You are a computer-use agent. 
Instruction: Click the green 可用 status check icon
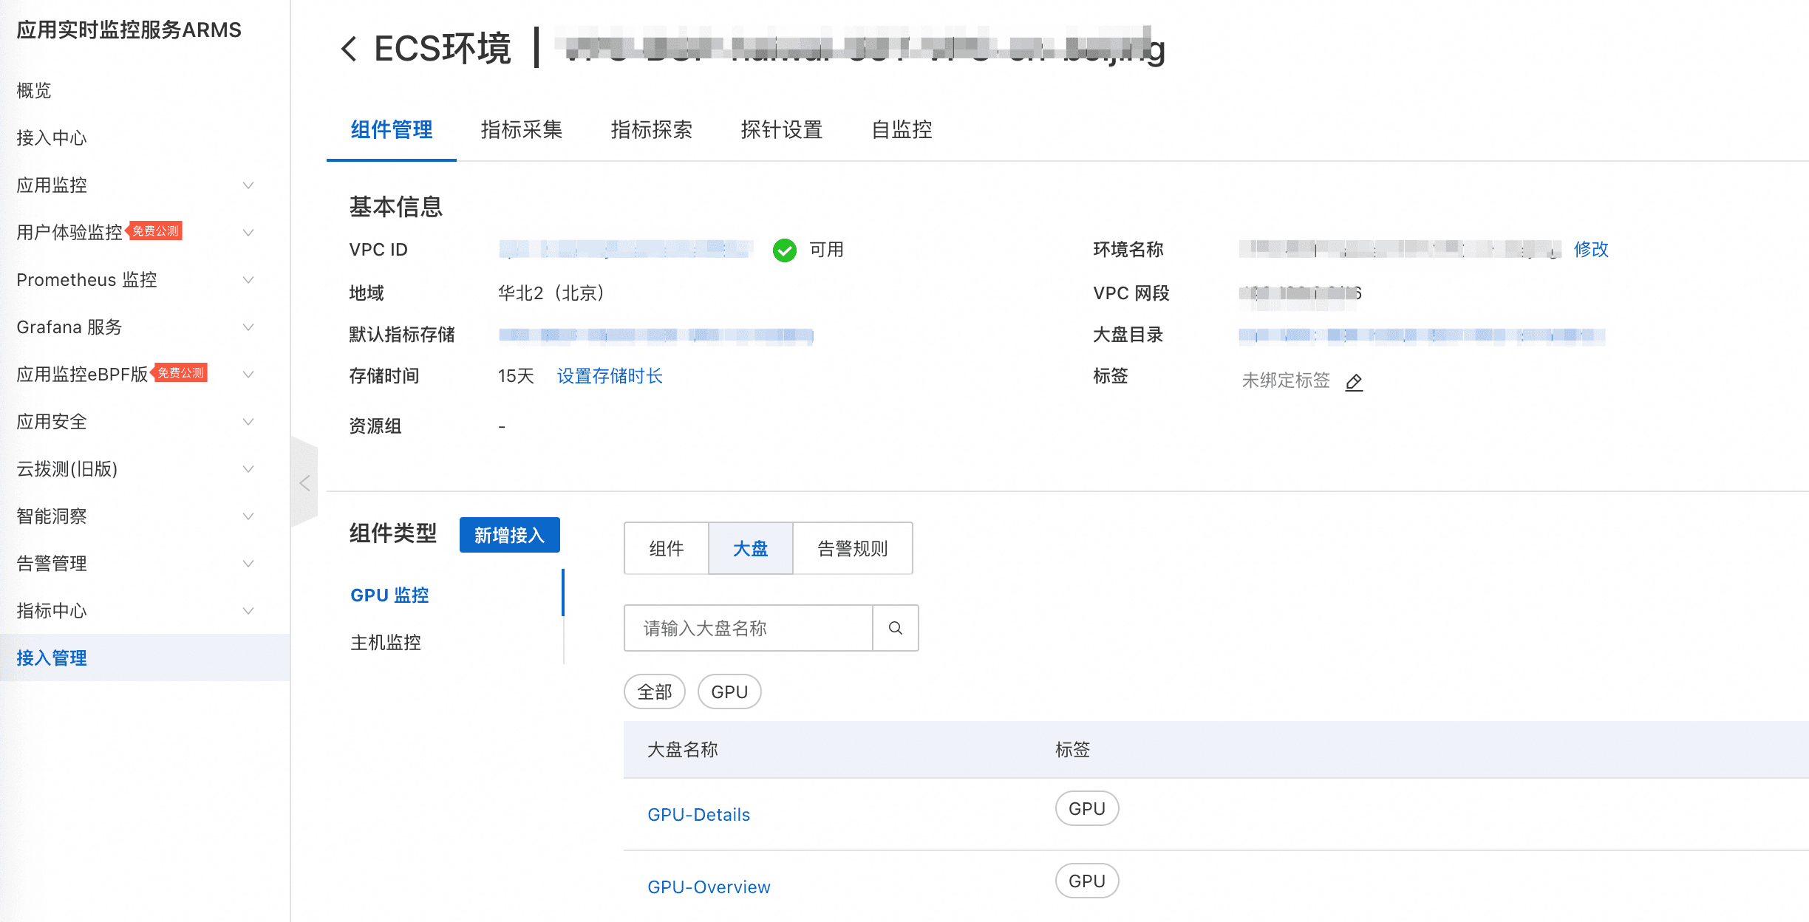click(784, 250)
